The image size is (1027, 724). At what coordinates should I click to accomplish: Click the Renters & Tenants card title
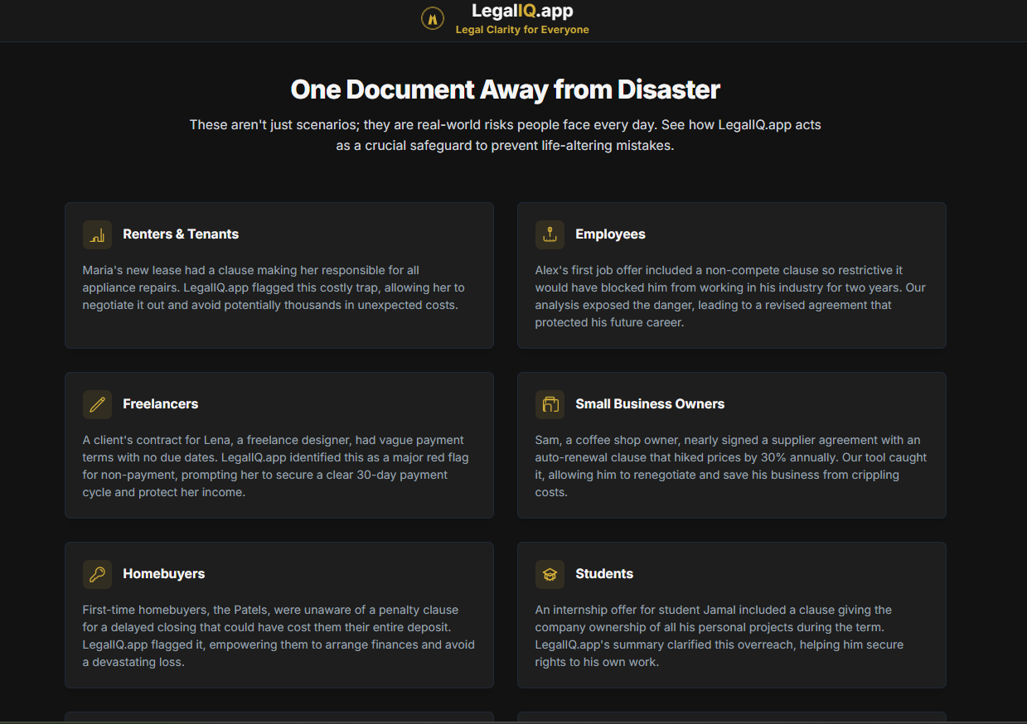click(x=181, y=234)
